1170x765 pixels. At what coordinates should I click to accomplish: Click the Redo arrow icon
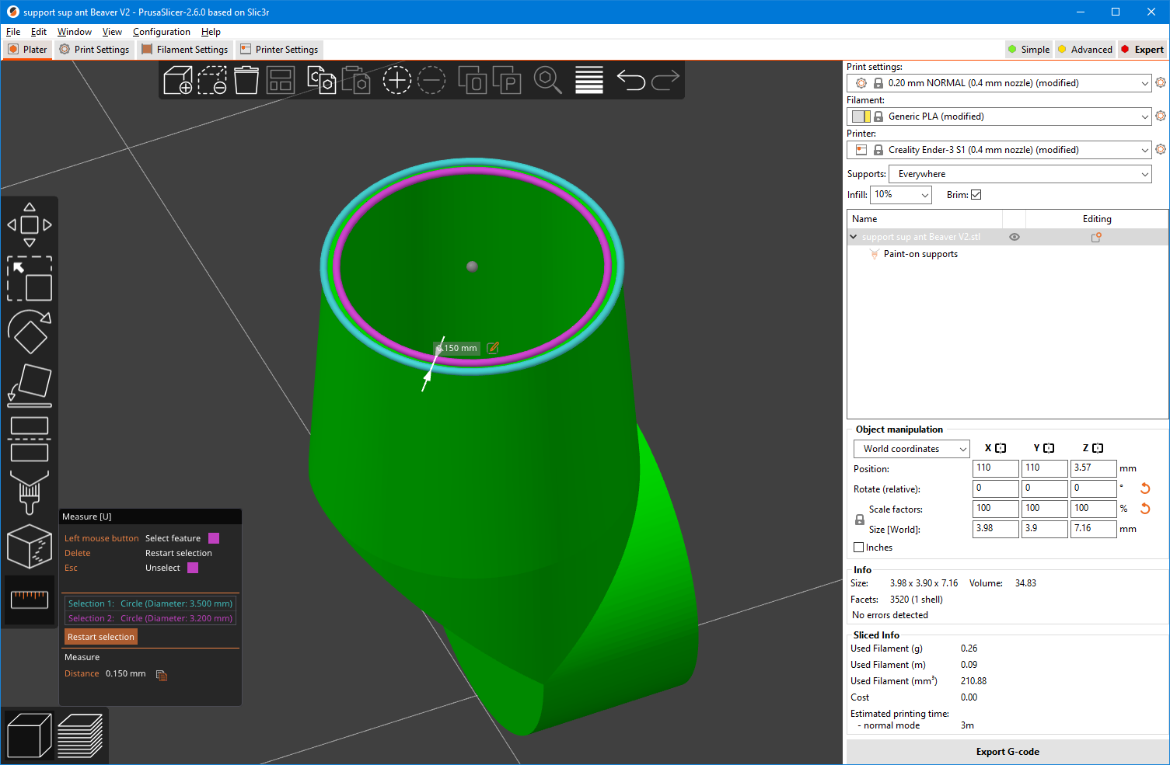(665, 80)
